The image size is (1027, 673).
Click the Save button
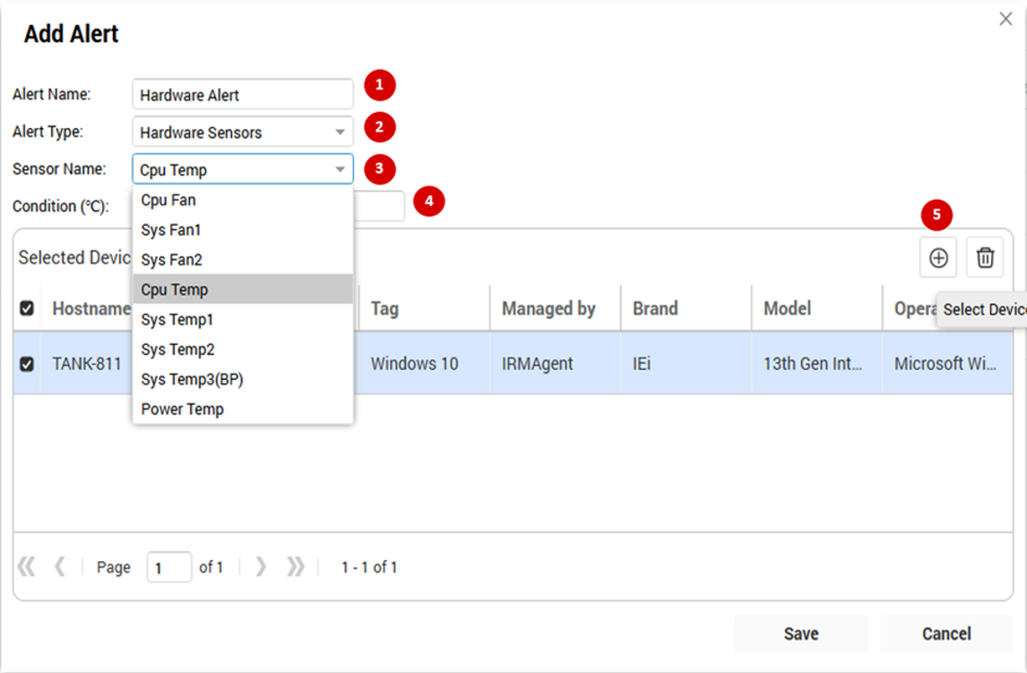point(801,634)
